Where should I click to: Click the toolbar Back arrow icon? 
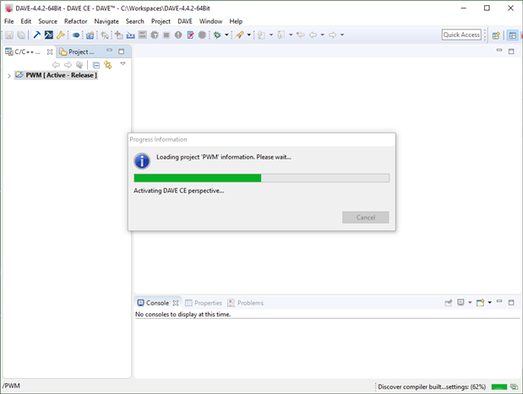(313, 35)
